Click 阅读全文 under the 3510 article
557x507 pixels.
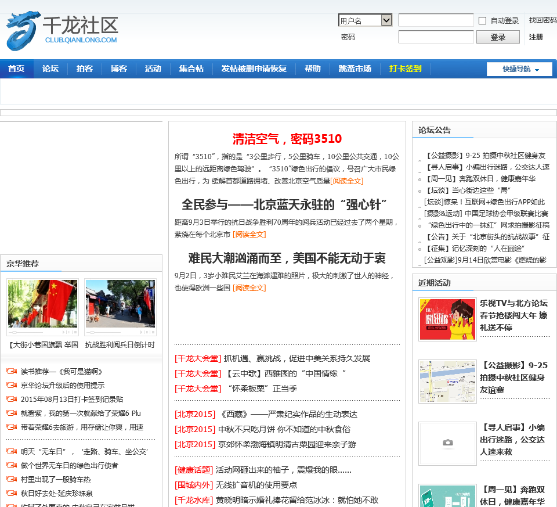[x=347, y=181]
